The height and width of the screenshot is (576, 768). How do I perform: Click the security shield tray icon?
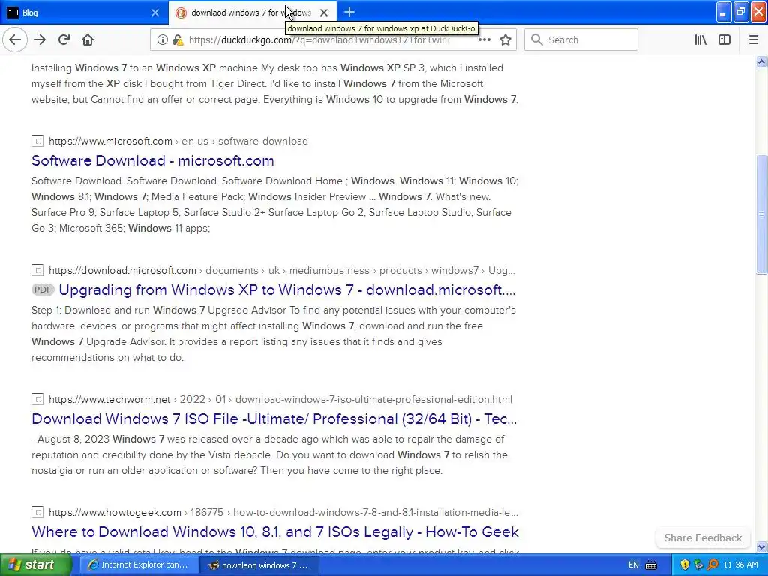(x=685, y=565)
